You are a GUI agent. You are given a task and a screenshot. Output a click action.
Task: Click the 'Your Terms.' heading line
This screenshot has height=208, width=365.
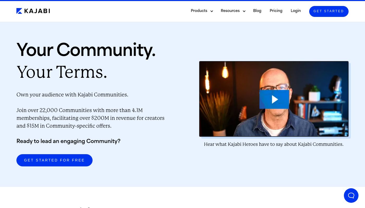tap(62, 72)
